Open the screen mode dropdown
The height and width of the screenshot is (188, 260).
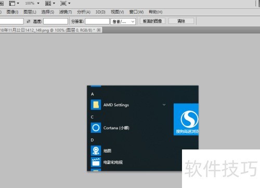point(65,3)
